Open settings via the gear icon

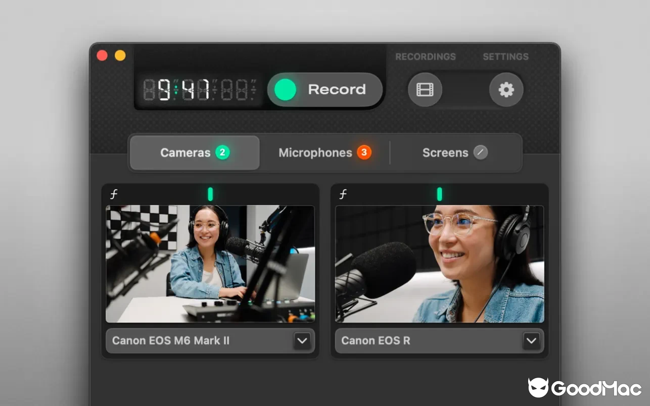tap(506, 89)
